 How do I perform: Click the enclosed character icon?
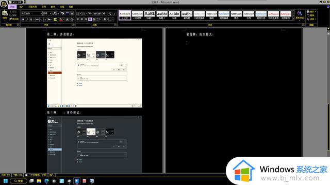72,20
